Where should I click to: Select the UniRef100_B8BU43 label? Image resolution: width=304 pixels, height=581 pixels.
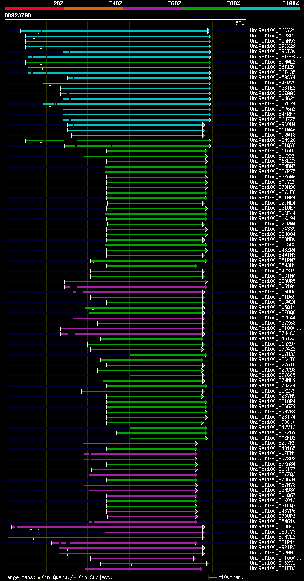click(273, 526)
